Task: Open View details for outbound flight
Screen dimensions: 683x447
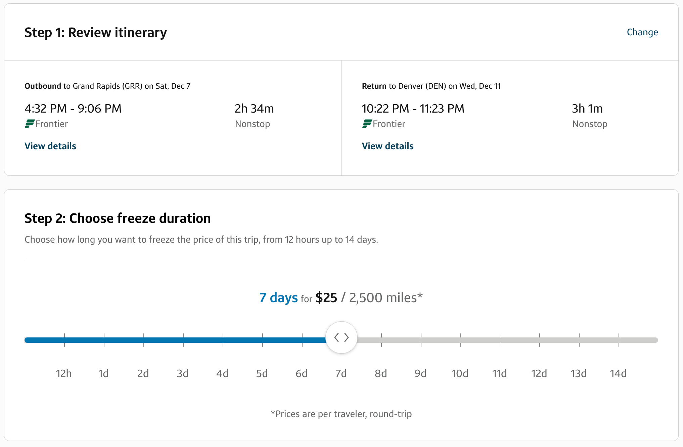Action: coord(50,146)
